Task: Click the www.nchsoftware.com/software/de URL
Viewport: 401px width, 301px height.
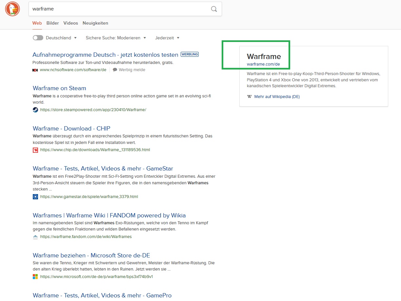Action: point(73,70)
